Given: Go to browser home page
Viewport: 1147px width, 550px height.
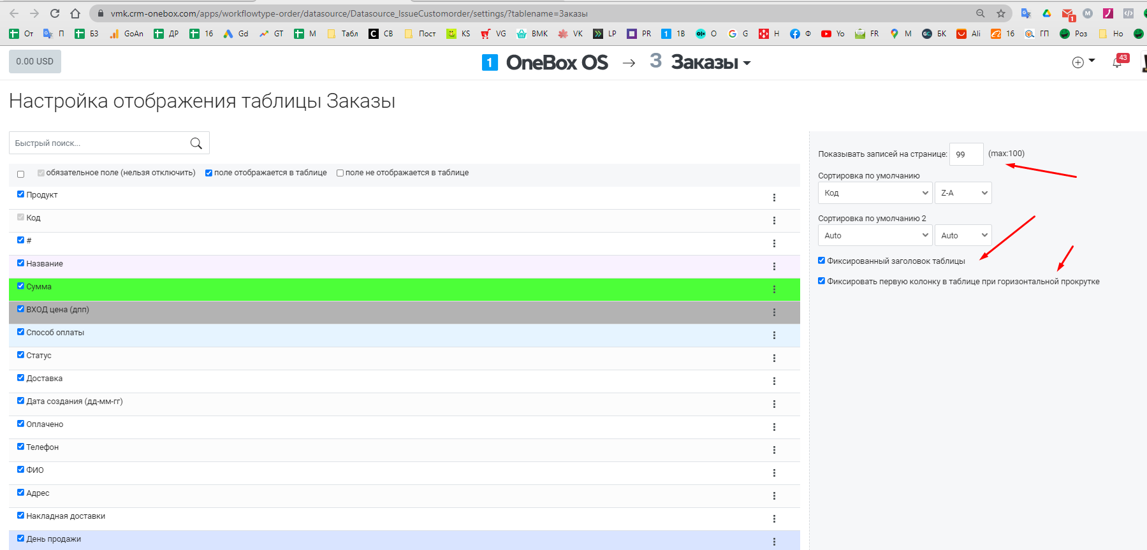Looking at the screenshot, I should click(75, 13).
